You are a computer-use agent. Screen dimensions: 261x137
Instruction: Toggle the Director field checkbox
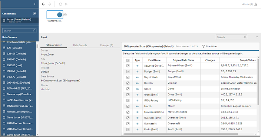[x=128, y=83]
